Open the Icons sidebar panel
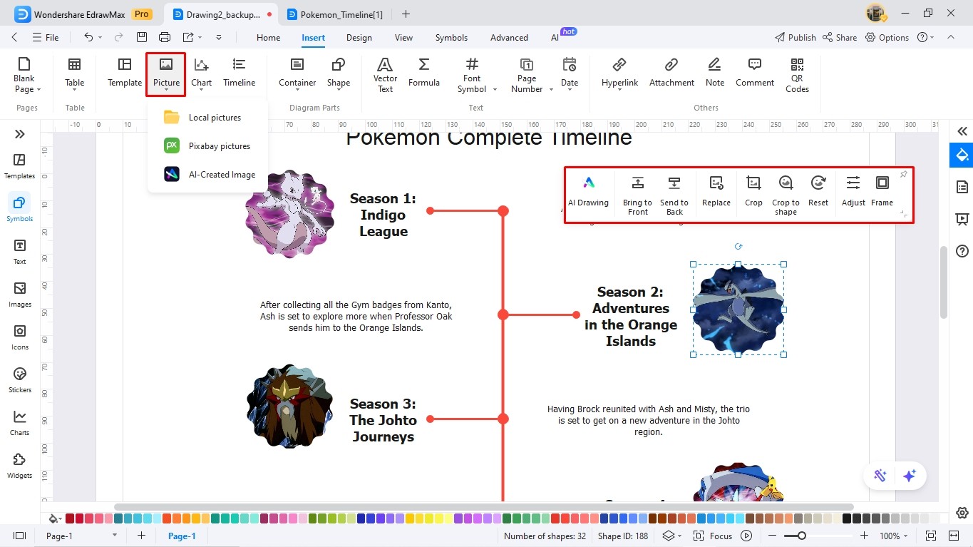The width and height of the screenshot is (973, 547). click(20, 337)
